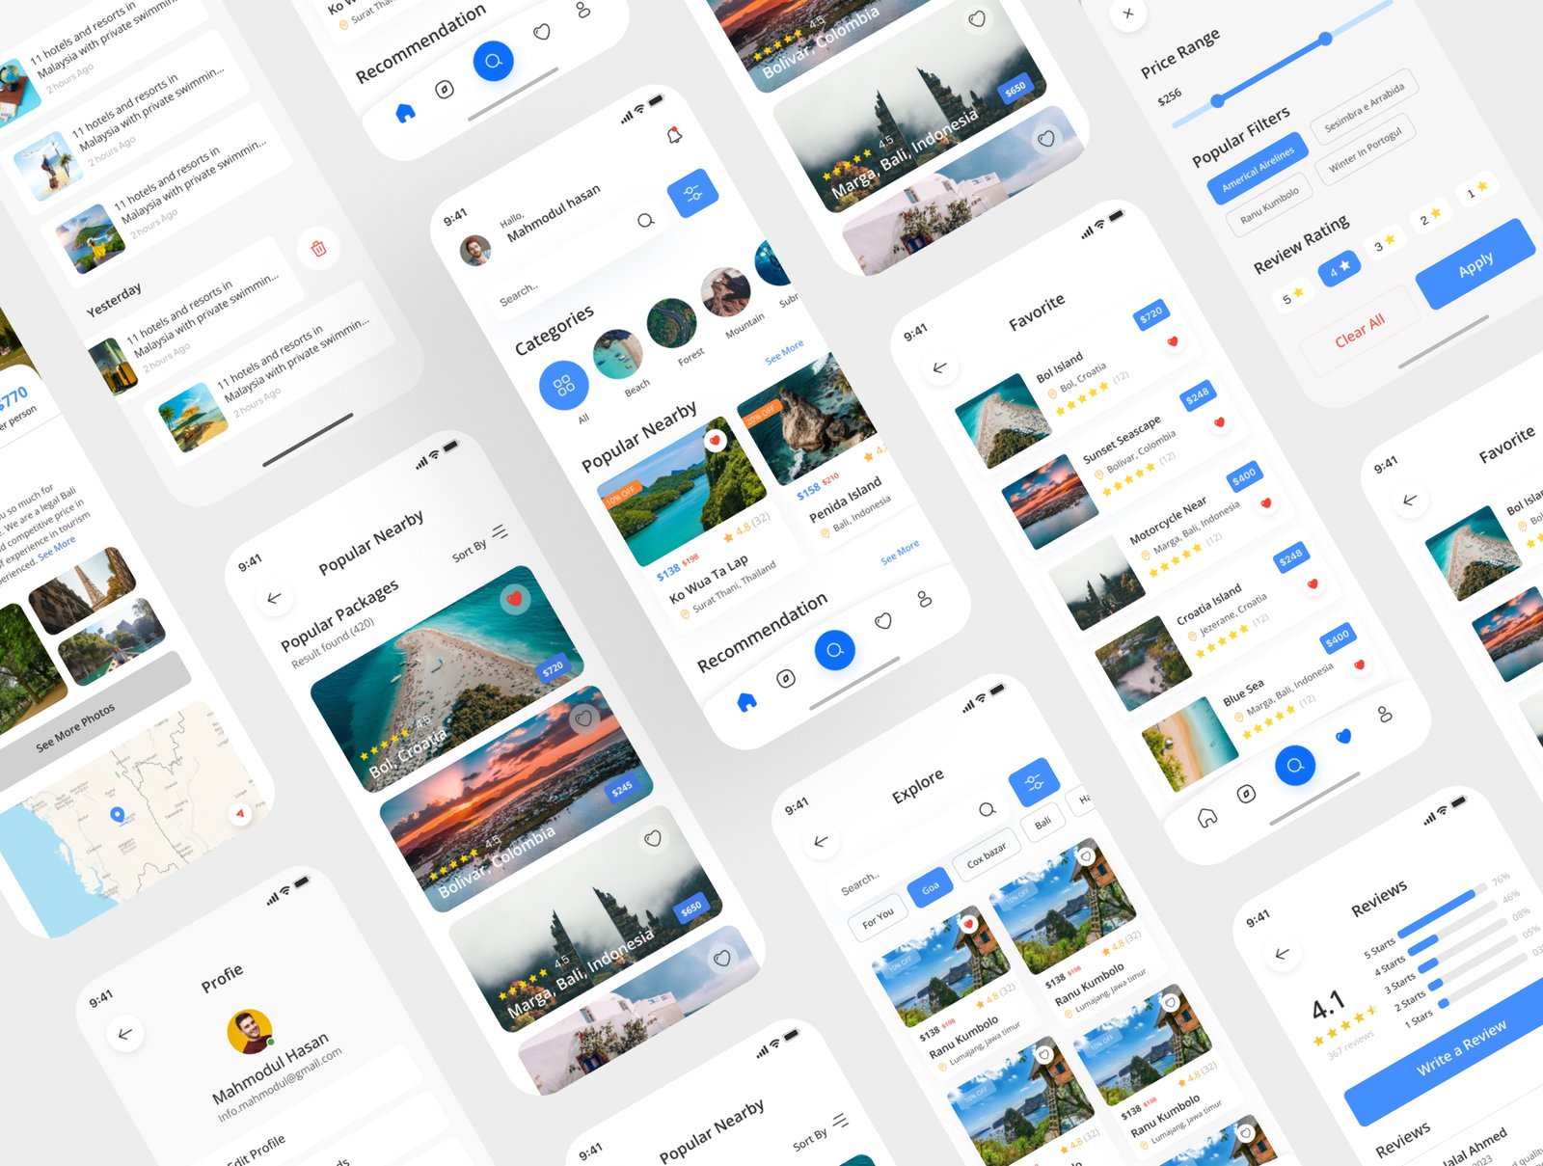This screenshot has width=1543, height=1166.
Task: Select the Beach category
Action: click(x=619, y=356)
